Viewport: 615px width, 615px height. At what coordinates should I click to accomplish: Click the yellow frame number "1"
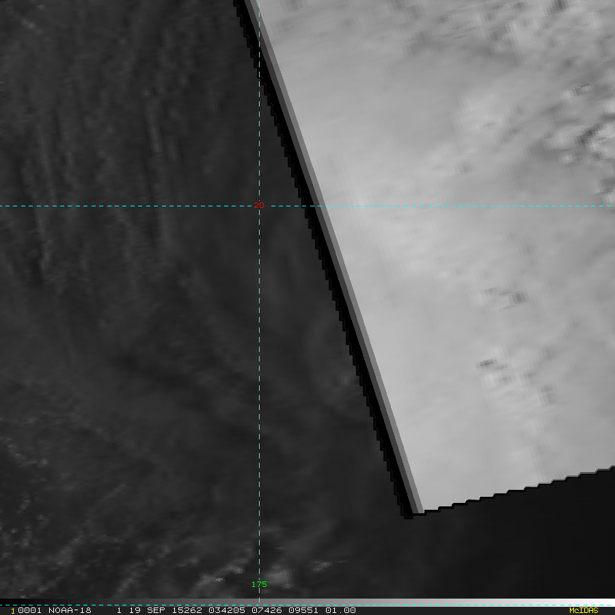[13, 611]
